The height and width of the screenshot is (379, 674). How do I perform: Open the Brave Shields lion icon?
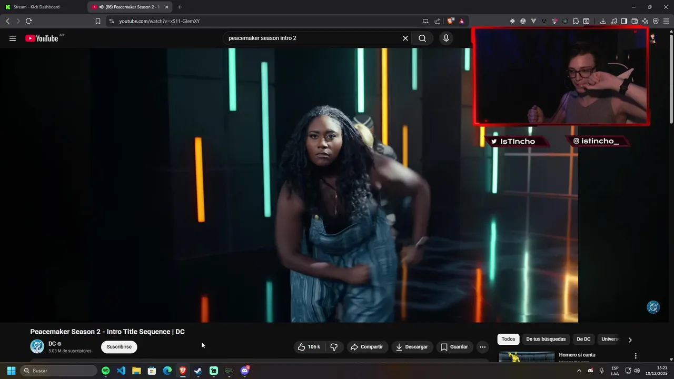pyautogui.click(x=450, y=21)
